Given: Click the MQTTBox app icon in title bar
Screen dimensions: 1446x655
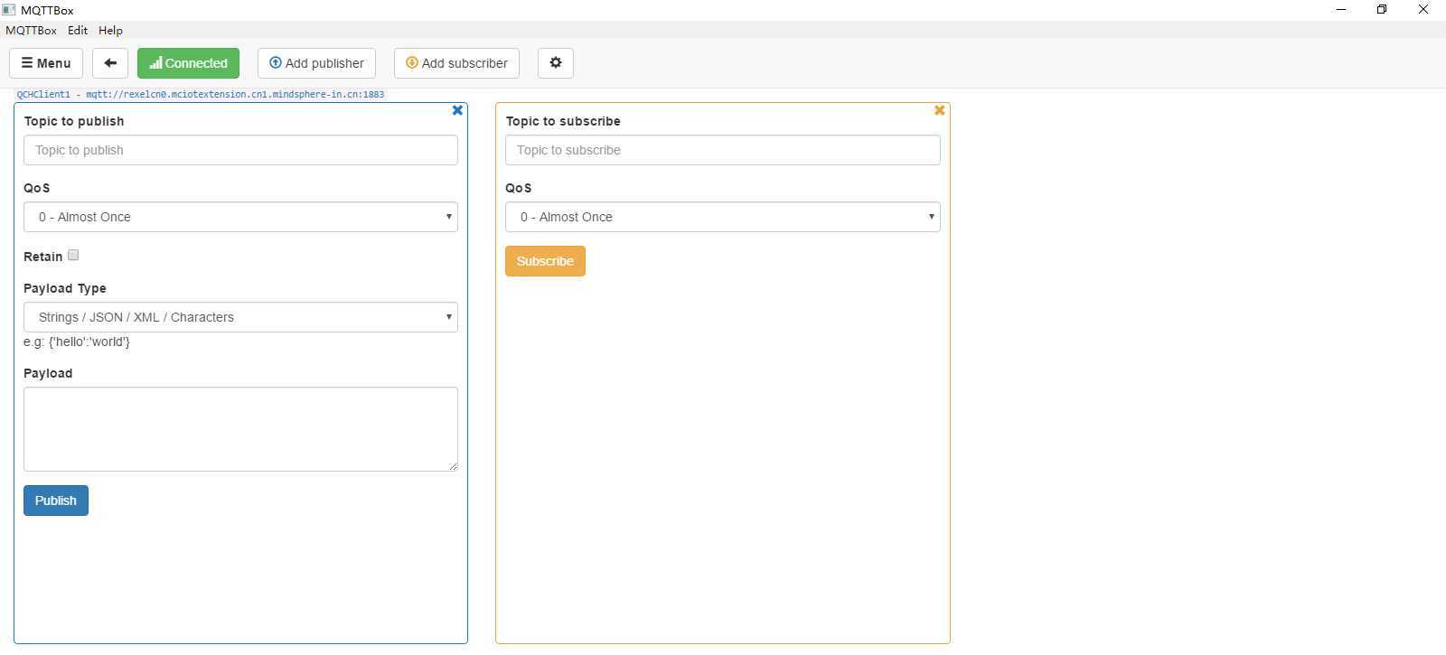Looking at the screenshot, I should 9,10.
